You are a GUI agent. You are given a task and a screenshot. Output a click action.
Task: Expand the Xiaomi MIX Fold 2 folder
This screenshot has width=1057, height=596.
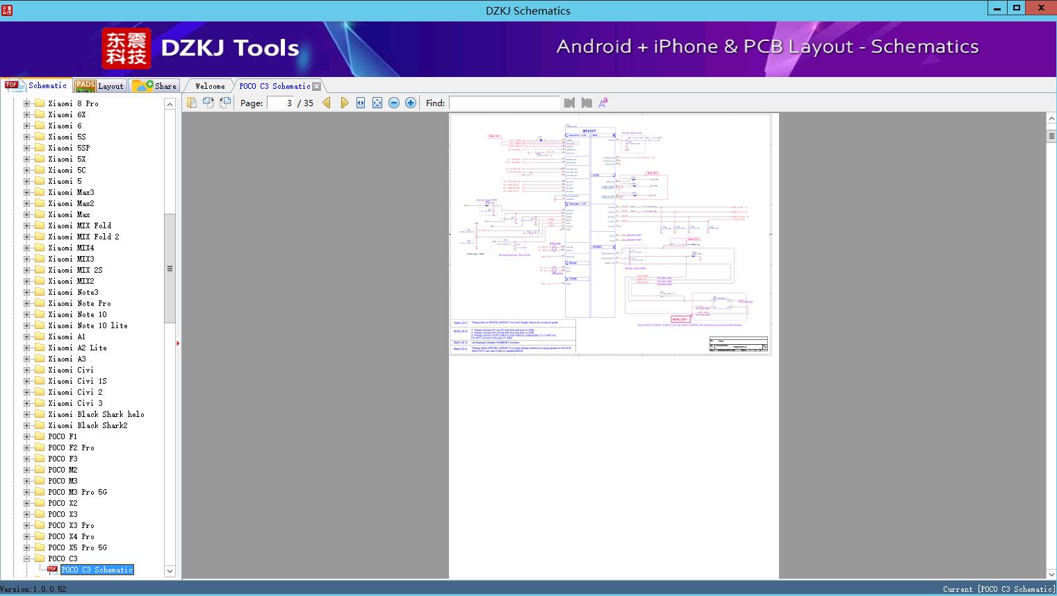coord(27,237)
